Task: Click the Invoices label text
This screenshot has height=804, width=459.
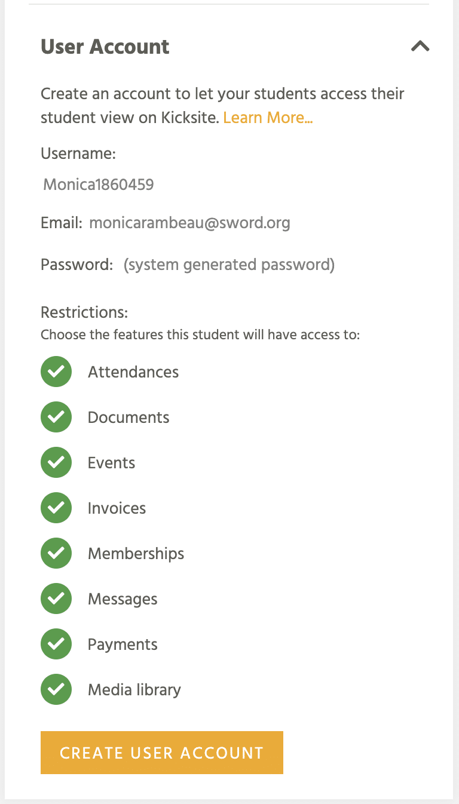Action: 117,508
